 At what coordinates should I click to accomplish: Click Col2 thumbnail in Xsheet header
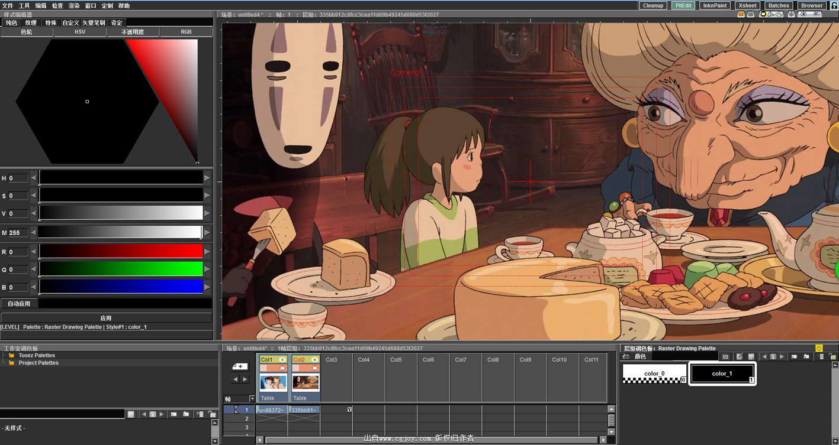point(306,382)
